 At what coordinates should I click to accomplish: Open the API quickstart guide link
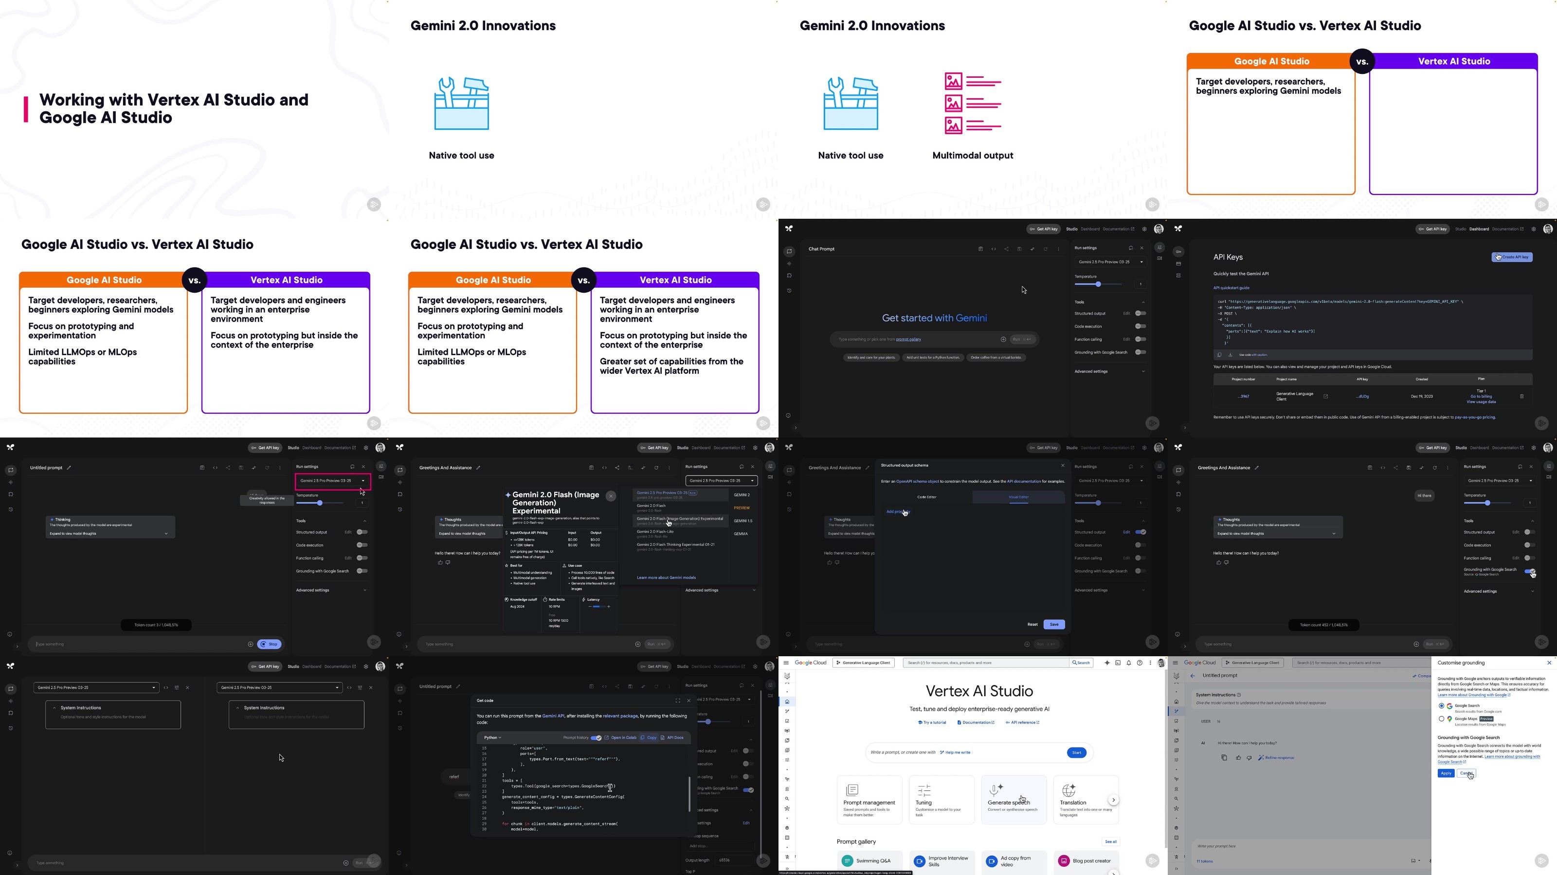click(x=1231, y=288)
